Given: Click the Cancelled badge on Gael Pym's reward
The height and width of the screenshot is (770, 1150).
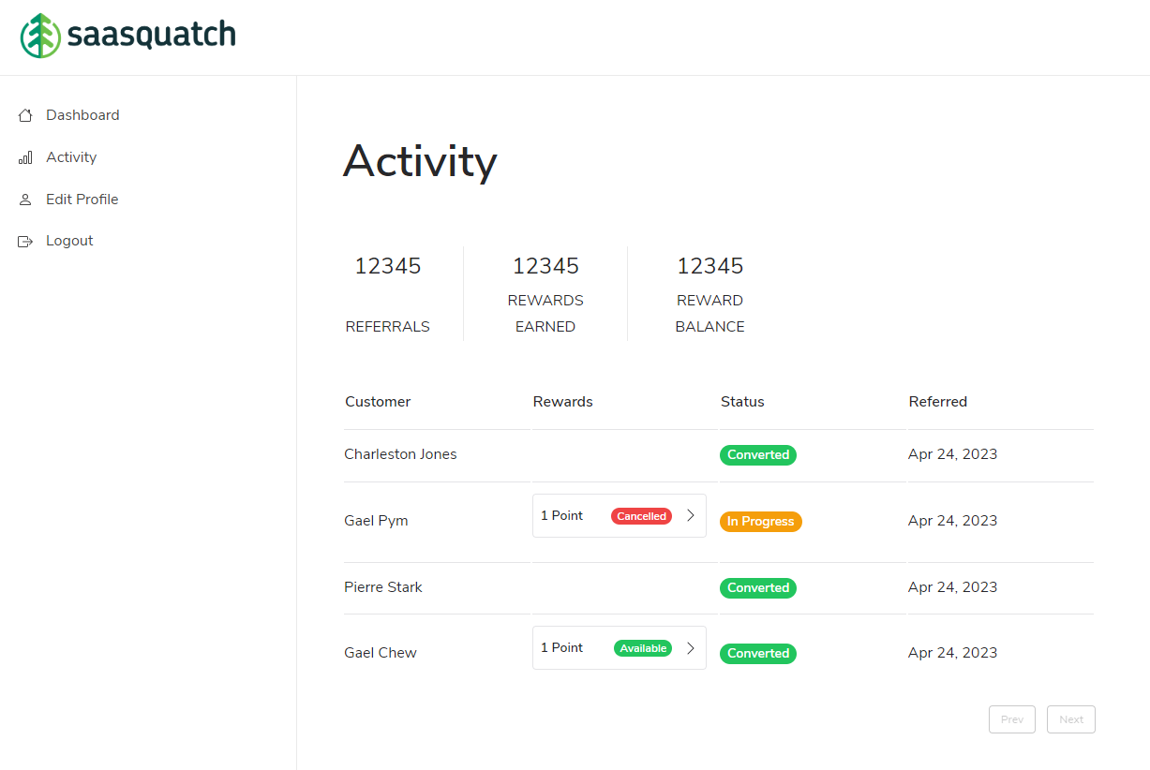Looking at the screenshot, I should click(641, 515).
